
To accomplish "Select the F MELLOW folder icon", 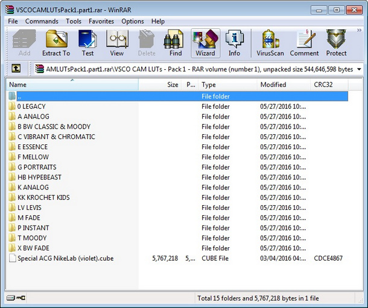I will pos(12,157).
